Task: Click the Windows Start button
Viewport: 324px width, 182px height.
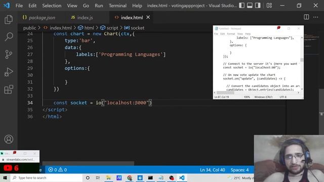Action: [x=5, y=177]
